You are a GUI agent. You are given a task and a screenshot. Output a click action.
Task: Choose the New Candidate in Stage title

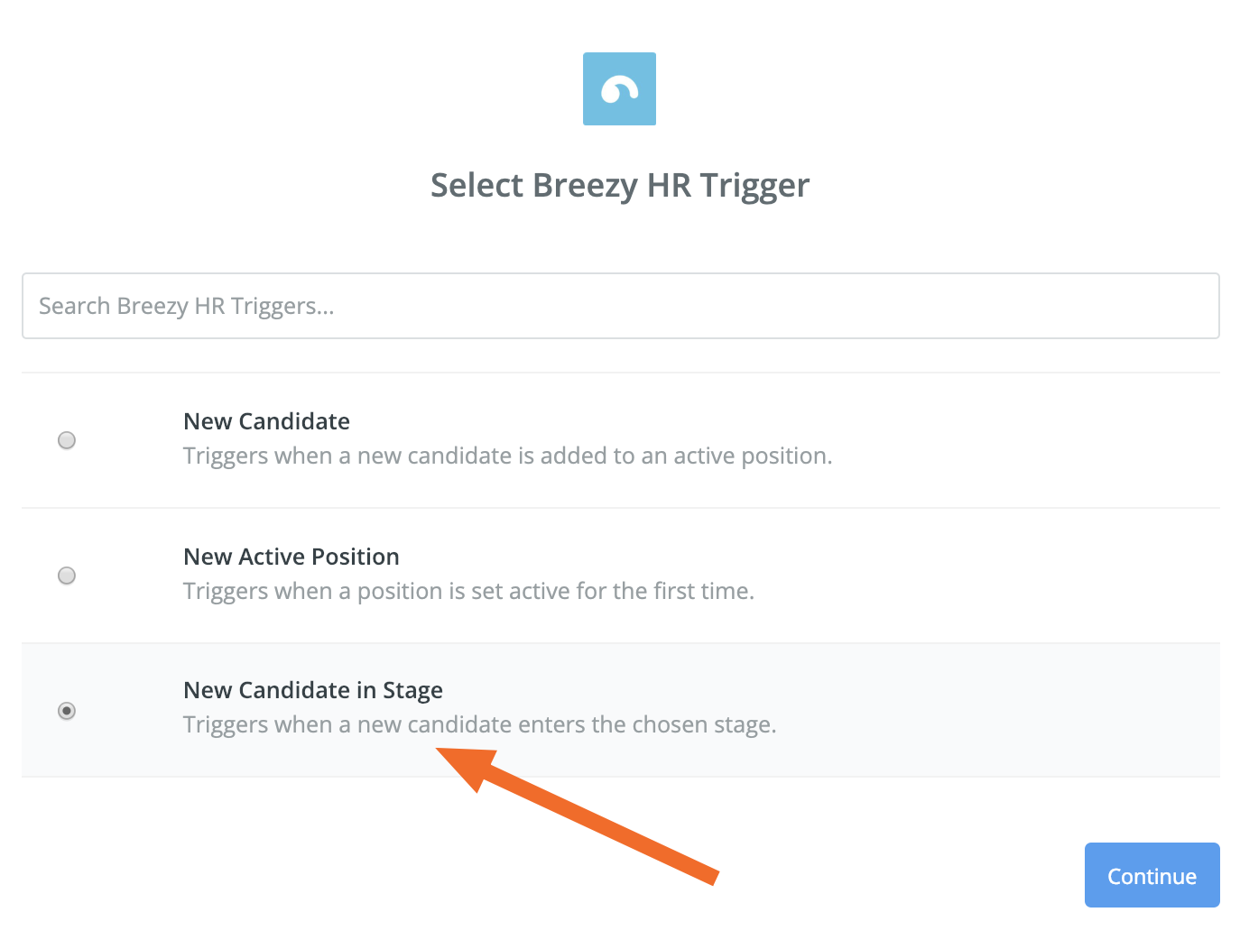tap(312, 690)
